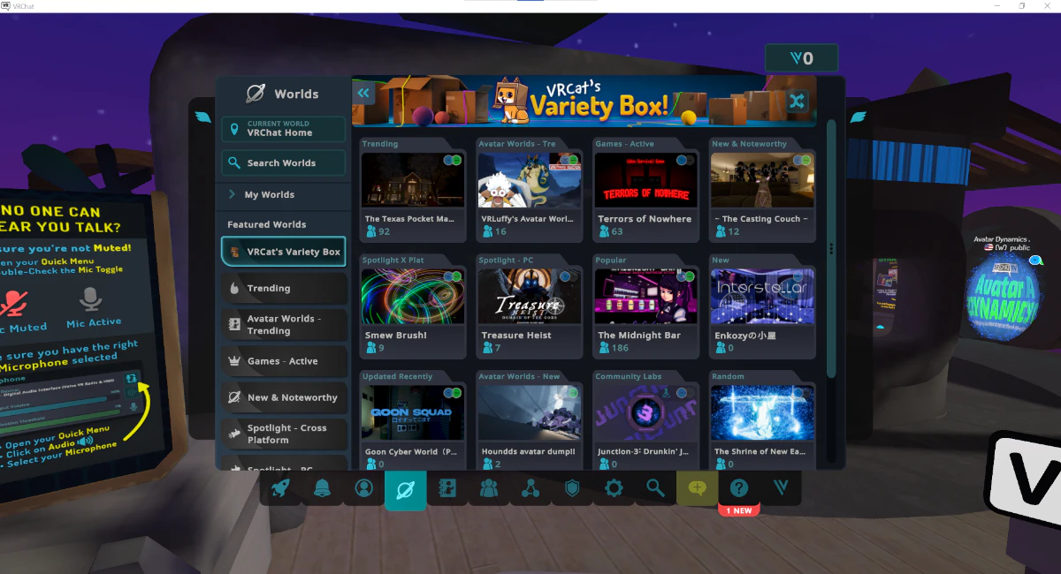Click the VRChat icon in the title bar

(6, 6)
